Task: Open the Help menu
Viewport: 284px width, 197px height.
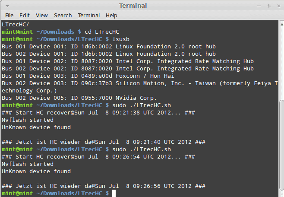Action: point(111,16)
